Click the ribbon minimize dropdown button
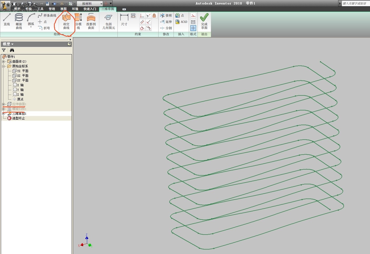Image resolution: width=370 pixels, height=254 pixels. coord(124,9)
